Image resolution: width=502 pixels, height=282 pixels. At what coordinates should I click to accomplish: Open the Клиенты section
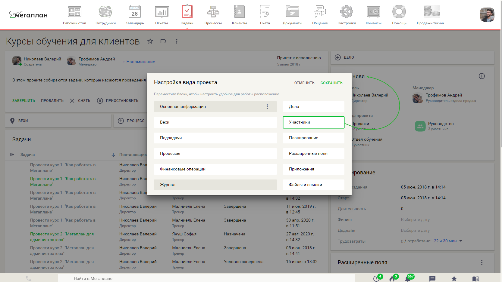point(239,15)
